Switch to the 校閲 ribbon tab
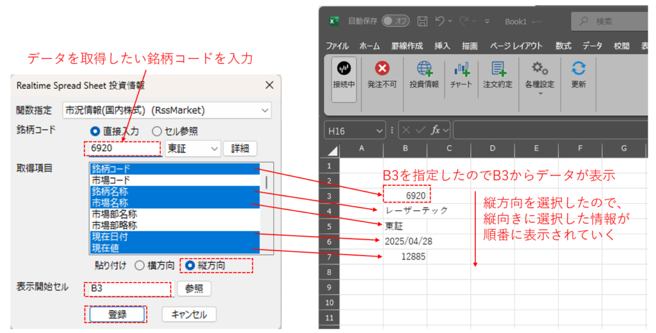This screenshot has width=656, height=333. [621, 46]
